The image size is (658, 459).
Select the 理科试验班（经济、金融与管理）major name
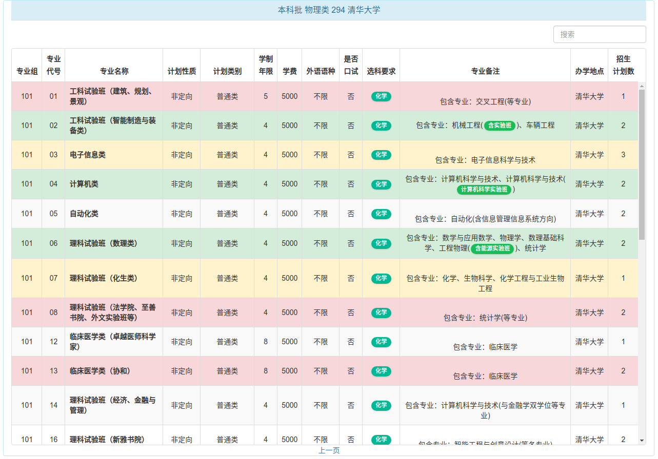pyautogui.click(x=113, y=405)
